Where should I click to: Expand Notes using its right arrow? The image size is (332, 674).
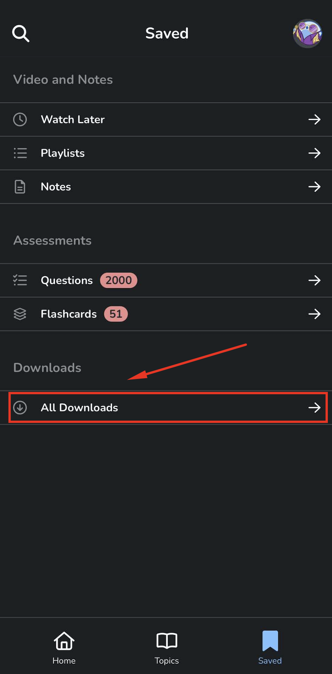(x=314, y=187)
